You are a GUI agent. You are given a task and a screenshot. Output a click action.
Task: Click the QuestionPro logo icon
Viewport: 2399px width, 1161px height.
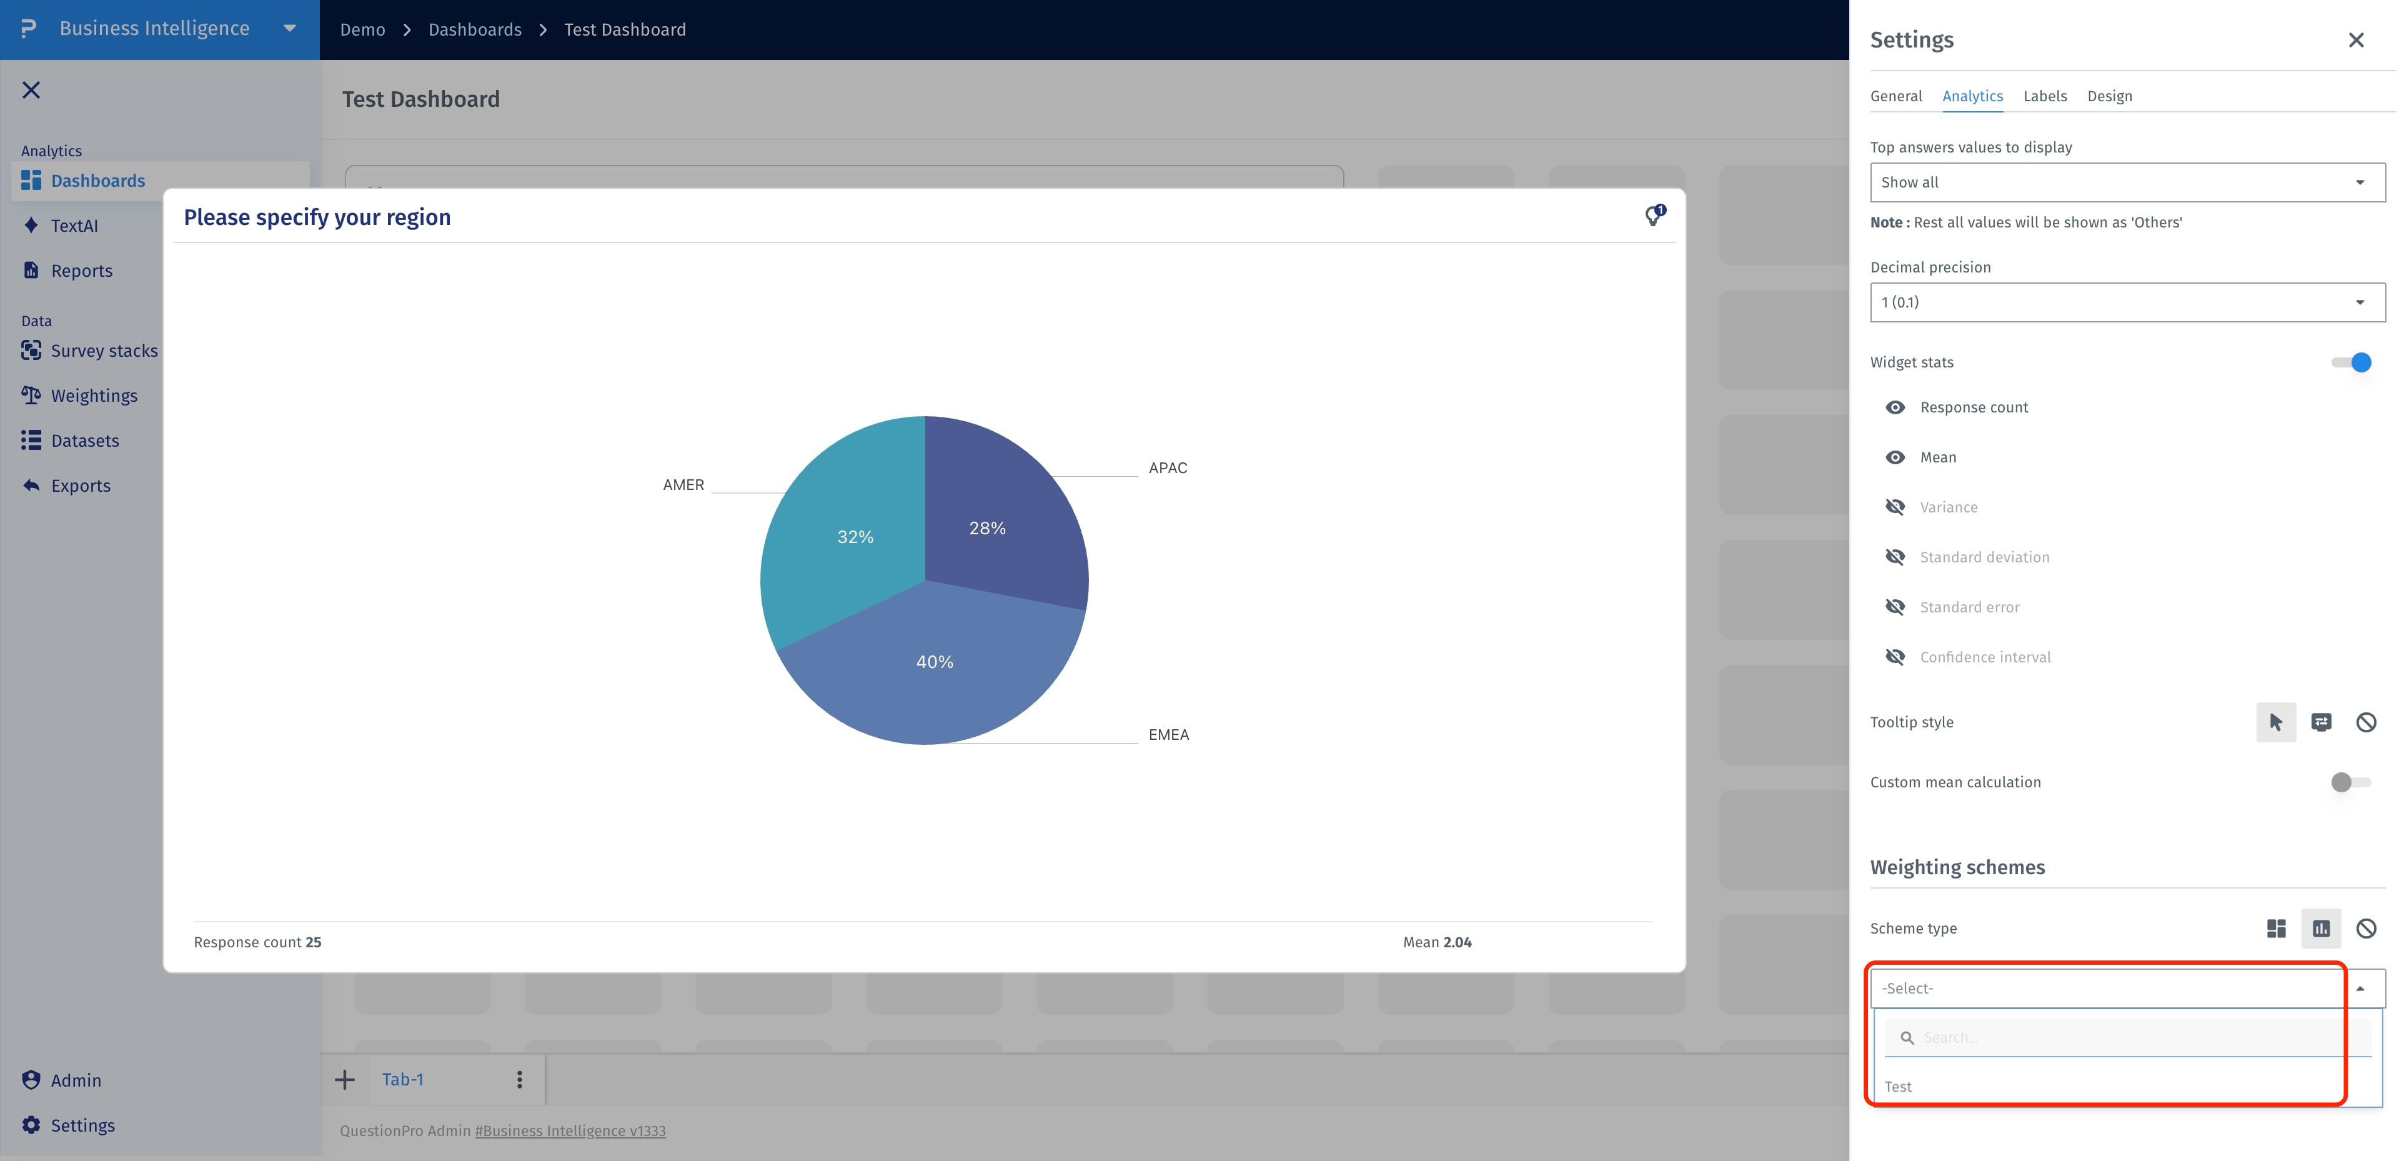[x=29, y=28]
